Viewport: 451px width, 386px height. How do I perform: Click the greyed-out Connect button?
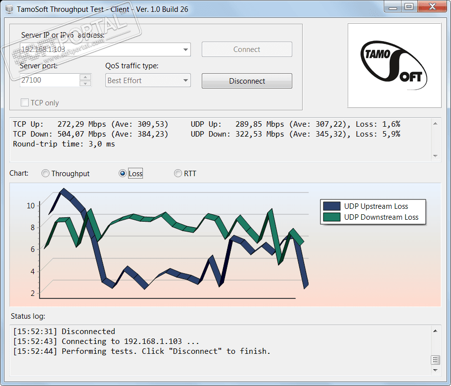point(247,49)
